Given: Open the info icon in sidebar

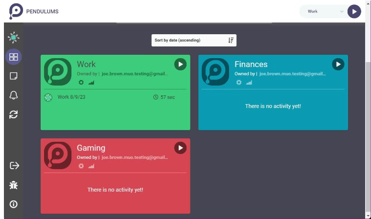Looking at the screenshot, I should [14, 204].
